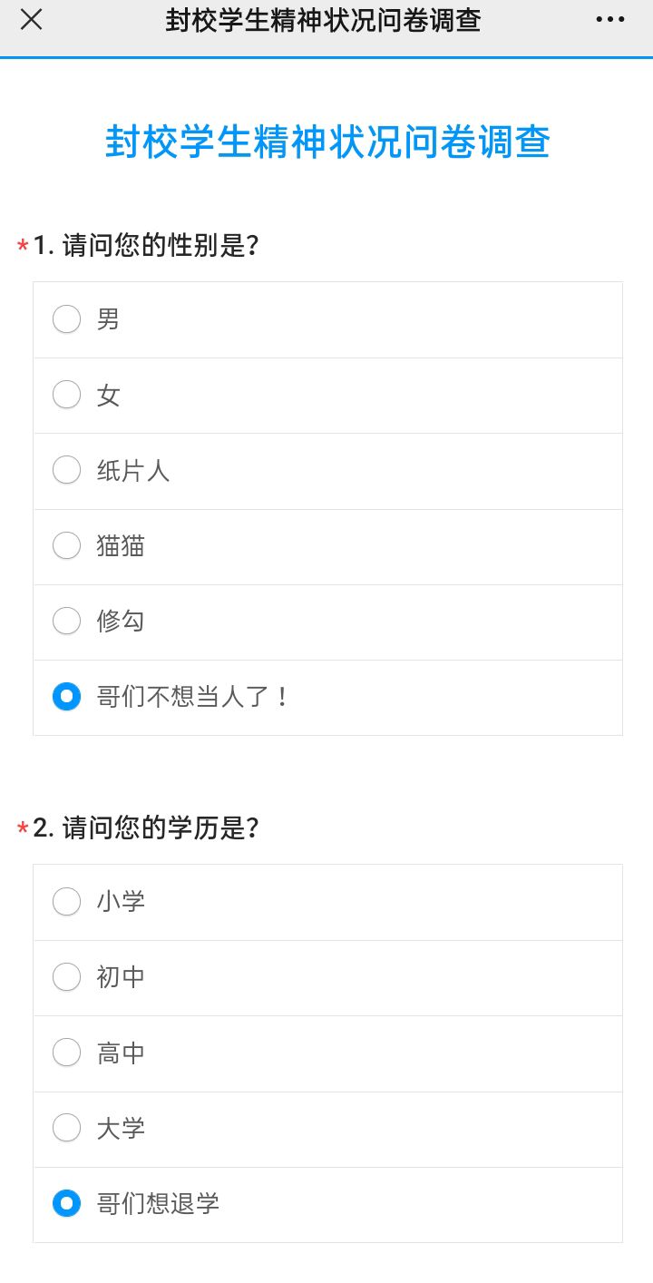The image size is (653, 1283).
Task: Click the blue survey title heading
Action: point(327,142)
